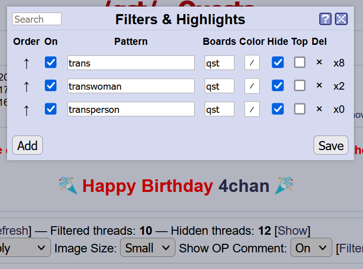Screen dimensions: 363x269
Task: Close the Filters & Highlights panel
Action: tap(341, 19)
